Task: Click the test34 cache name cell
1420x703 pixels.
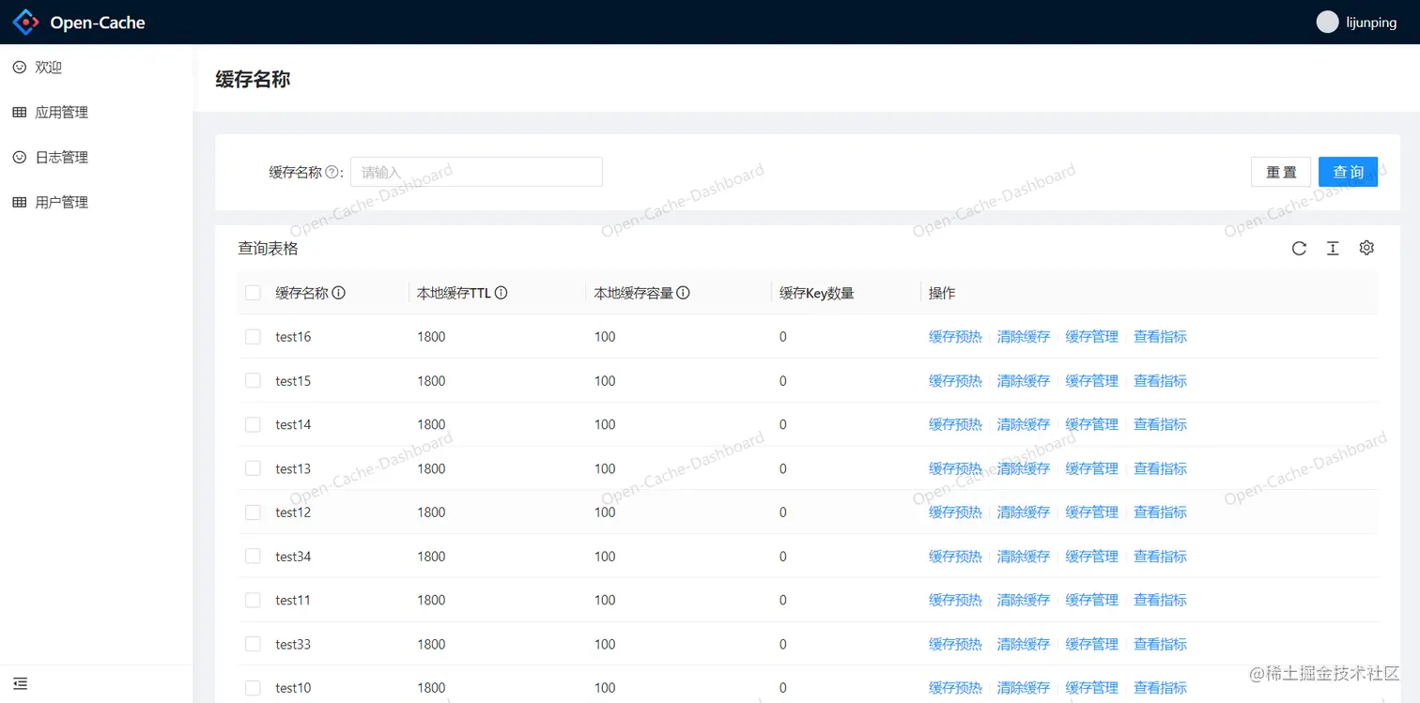Action: 293,557
